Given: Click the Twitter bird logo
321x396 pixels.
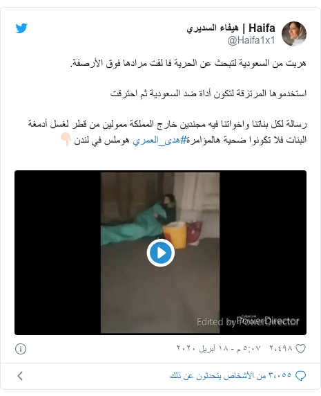Looking at the screenshot, I should point(21,28).
